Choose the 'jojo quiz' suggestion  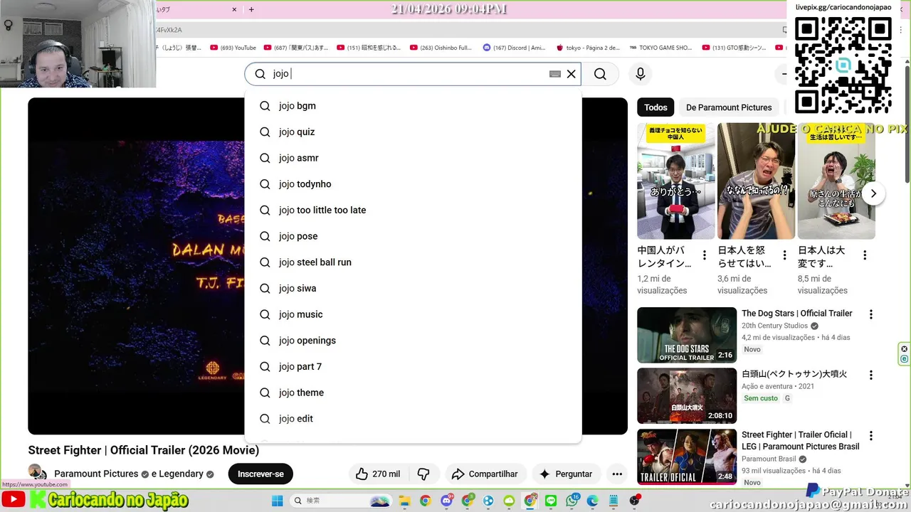point(413,132)
